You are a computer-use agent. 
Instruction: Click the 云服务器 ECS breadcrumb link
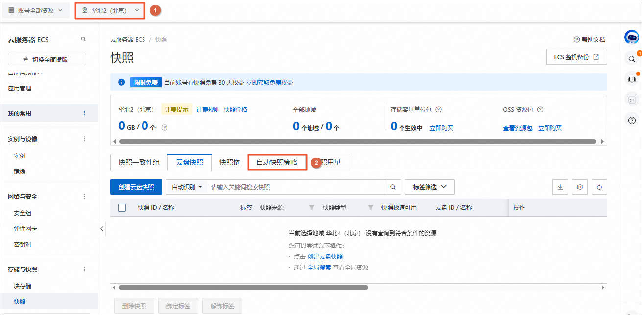pos(128,40)
